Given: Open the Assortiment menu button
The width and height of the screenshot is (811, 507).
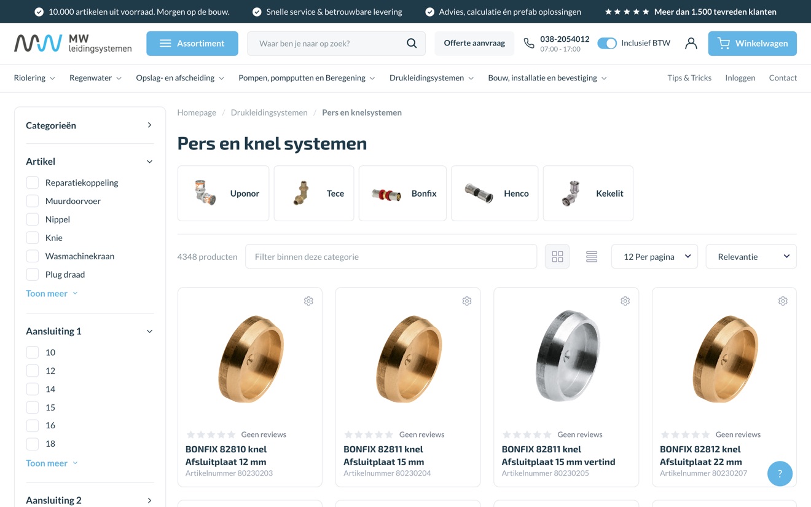Looking at the screenshot, I should 192,43.
